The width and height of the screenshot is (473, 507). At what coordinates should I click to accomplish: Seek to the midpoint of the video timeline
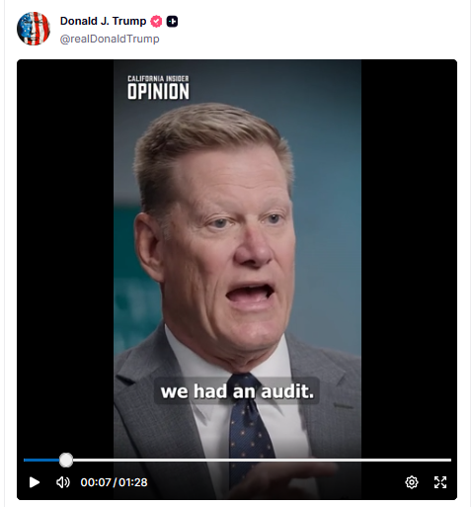(x=237, y=460)
